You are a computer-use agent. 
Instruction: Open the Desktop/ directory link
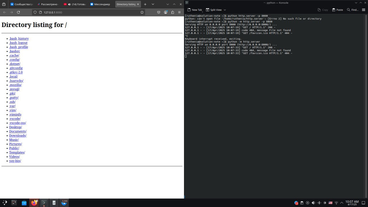point(16,127)
